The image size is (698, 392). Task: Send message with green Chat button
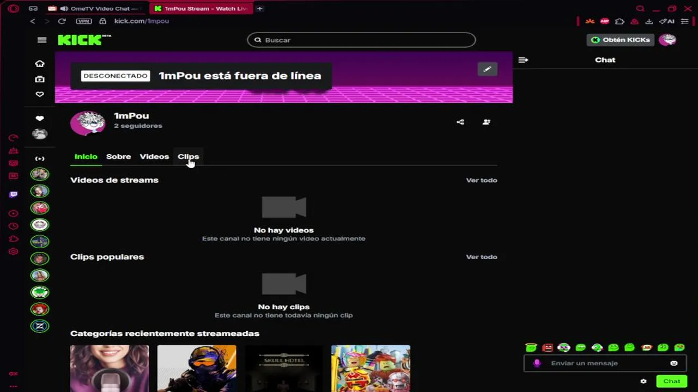[671, 381]
